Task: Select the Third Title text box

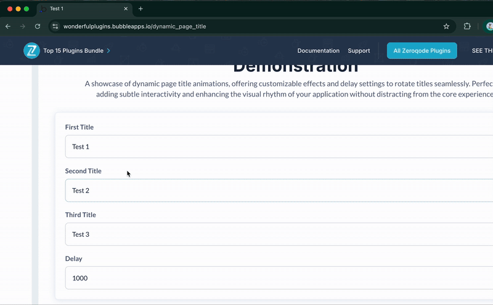Action: coord(277,234)
